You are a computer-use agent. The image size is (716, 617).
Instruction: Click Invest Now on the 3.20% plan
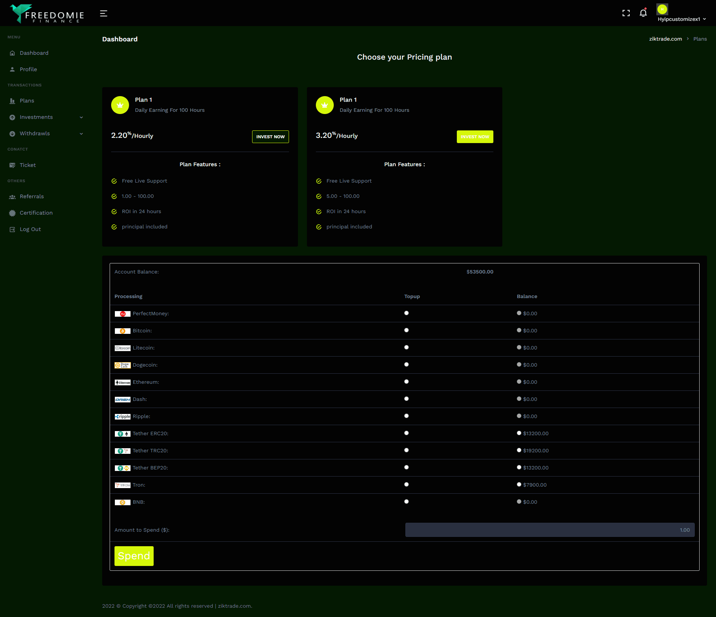(475, 137)
